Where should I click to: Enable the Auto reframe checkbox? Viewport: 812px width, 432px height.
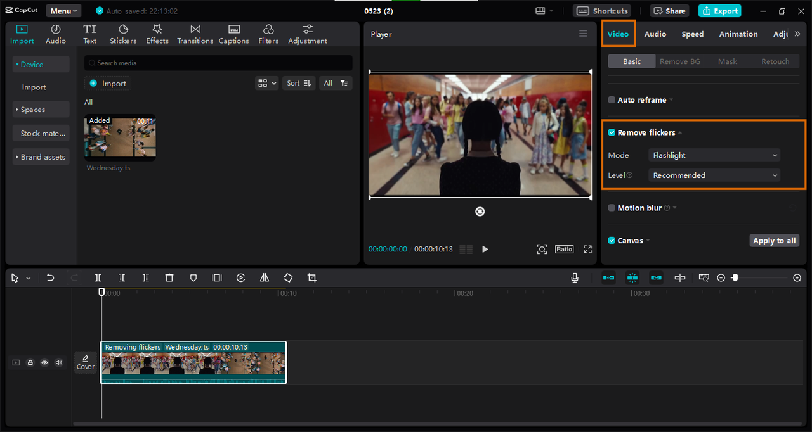[612, 100]
